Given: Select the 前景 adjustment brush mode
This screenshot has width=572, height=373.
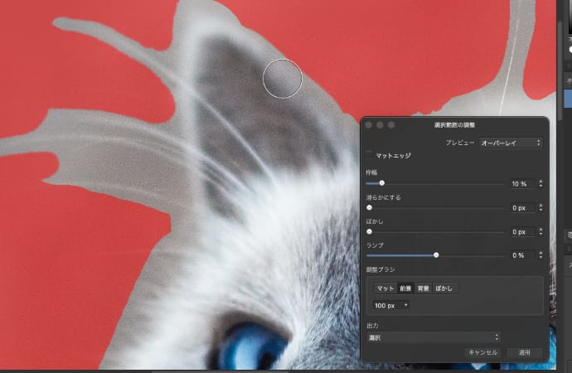Looking at the screenshot, I should (405, 288).
